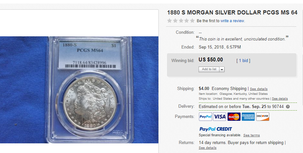Click the PayPal payment icon

(205, 117)
